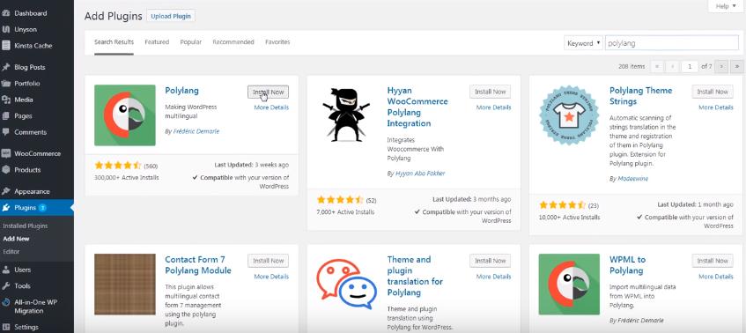Install Hyyan WooCommerce Polylang Integration
Image resolution: width=746 pixels, height=333 pixels.
(x=490, y=92)
